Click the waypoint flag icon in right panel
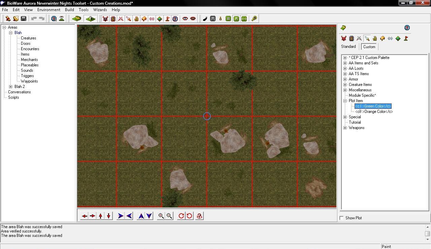The image size is (431, 249). click(406, 38)
